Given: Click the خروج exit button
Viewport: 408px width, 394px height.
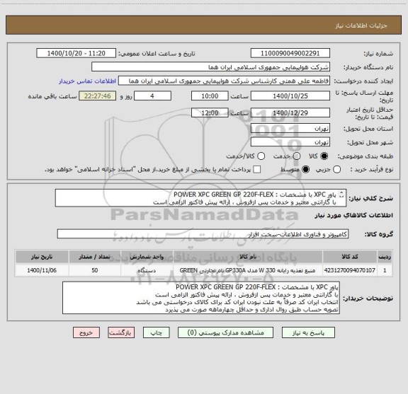Looking at the screenshot, I should (86, 332).
